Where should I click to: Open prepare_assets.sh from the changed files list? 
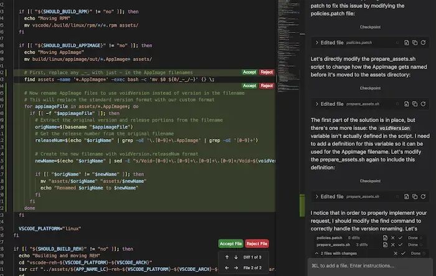[333, 245]
